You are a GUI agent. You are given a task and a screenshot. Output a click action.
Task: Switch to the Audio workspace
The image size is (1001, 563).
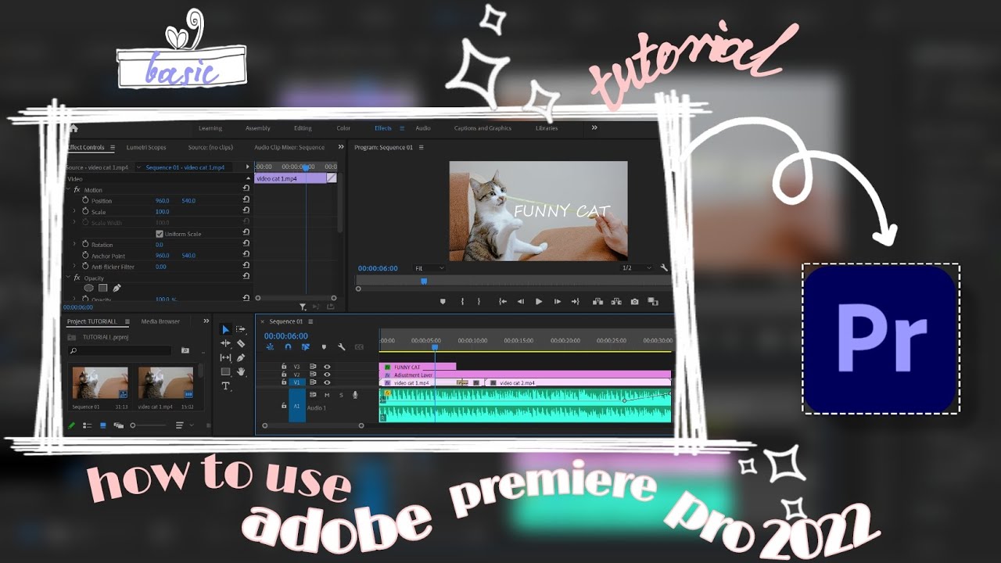[423, 128]
